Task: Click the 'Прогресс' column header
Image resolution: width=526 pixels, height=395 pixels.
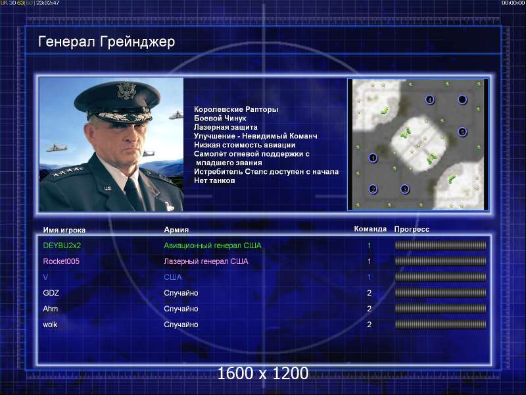Action: 412,229
